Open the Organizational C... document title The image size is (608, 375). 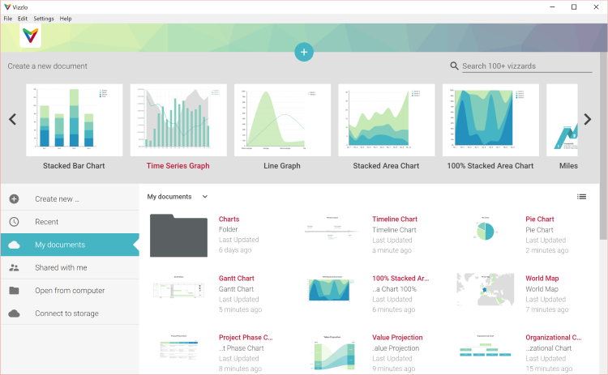coord(554,338)
